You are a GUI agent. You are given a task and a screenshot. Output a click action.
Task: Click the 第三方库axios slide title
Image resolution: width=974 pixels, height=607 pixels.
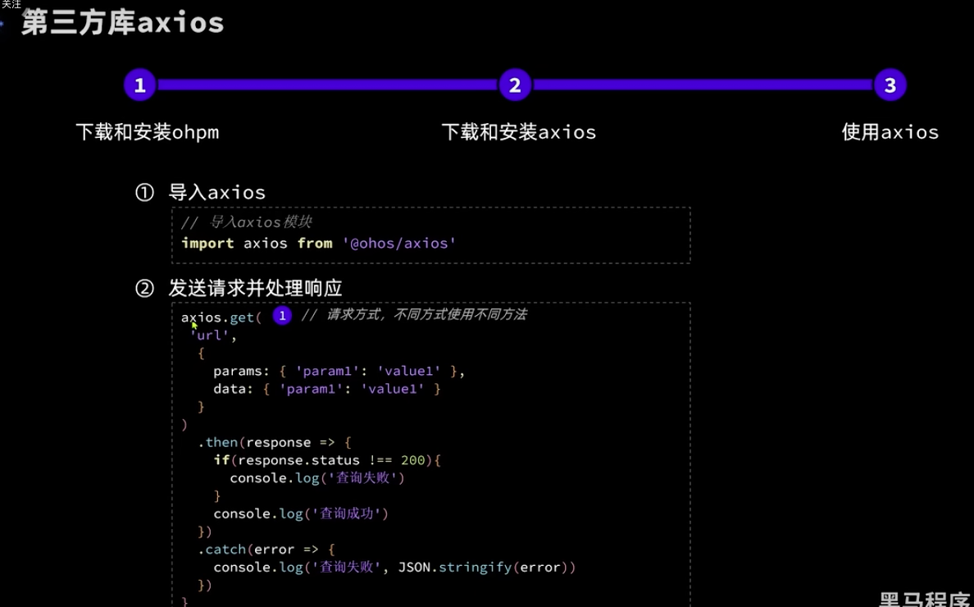[123, 23]
